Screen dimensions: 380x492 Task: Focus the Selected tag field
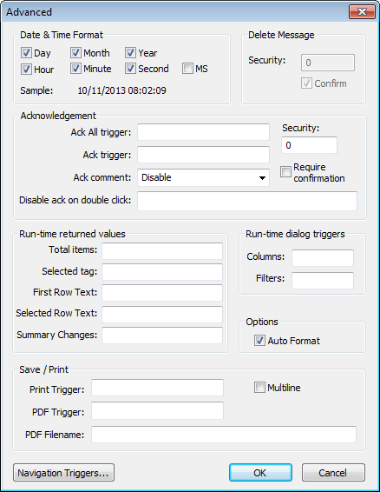click(x=162, y=272)
